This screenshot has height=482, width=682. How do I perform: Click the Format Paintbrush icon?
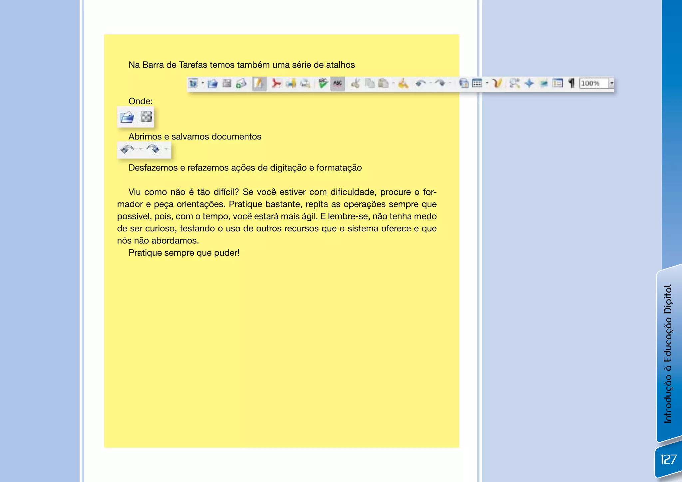click(403, 83)
